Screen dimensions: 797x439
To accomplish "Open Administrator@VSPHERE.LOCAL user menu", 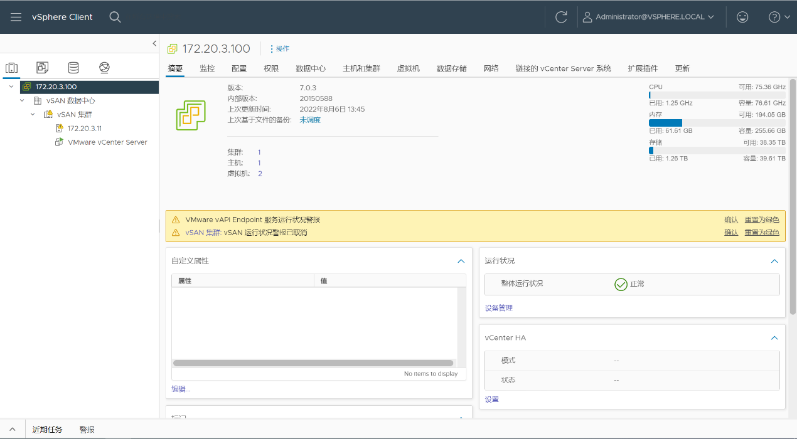I will [x=648, y=18].
